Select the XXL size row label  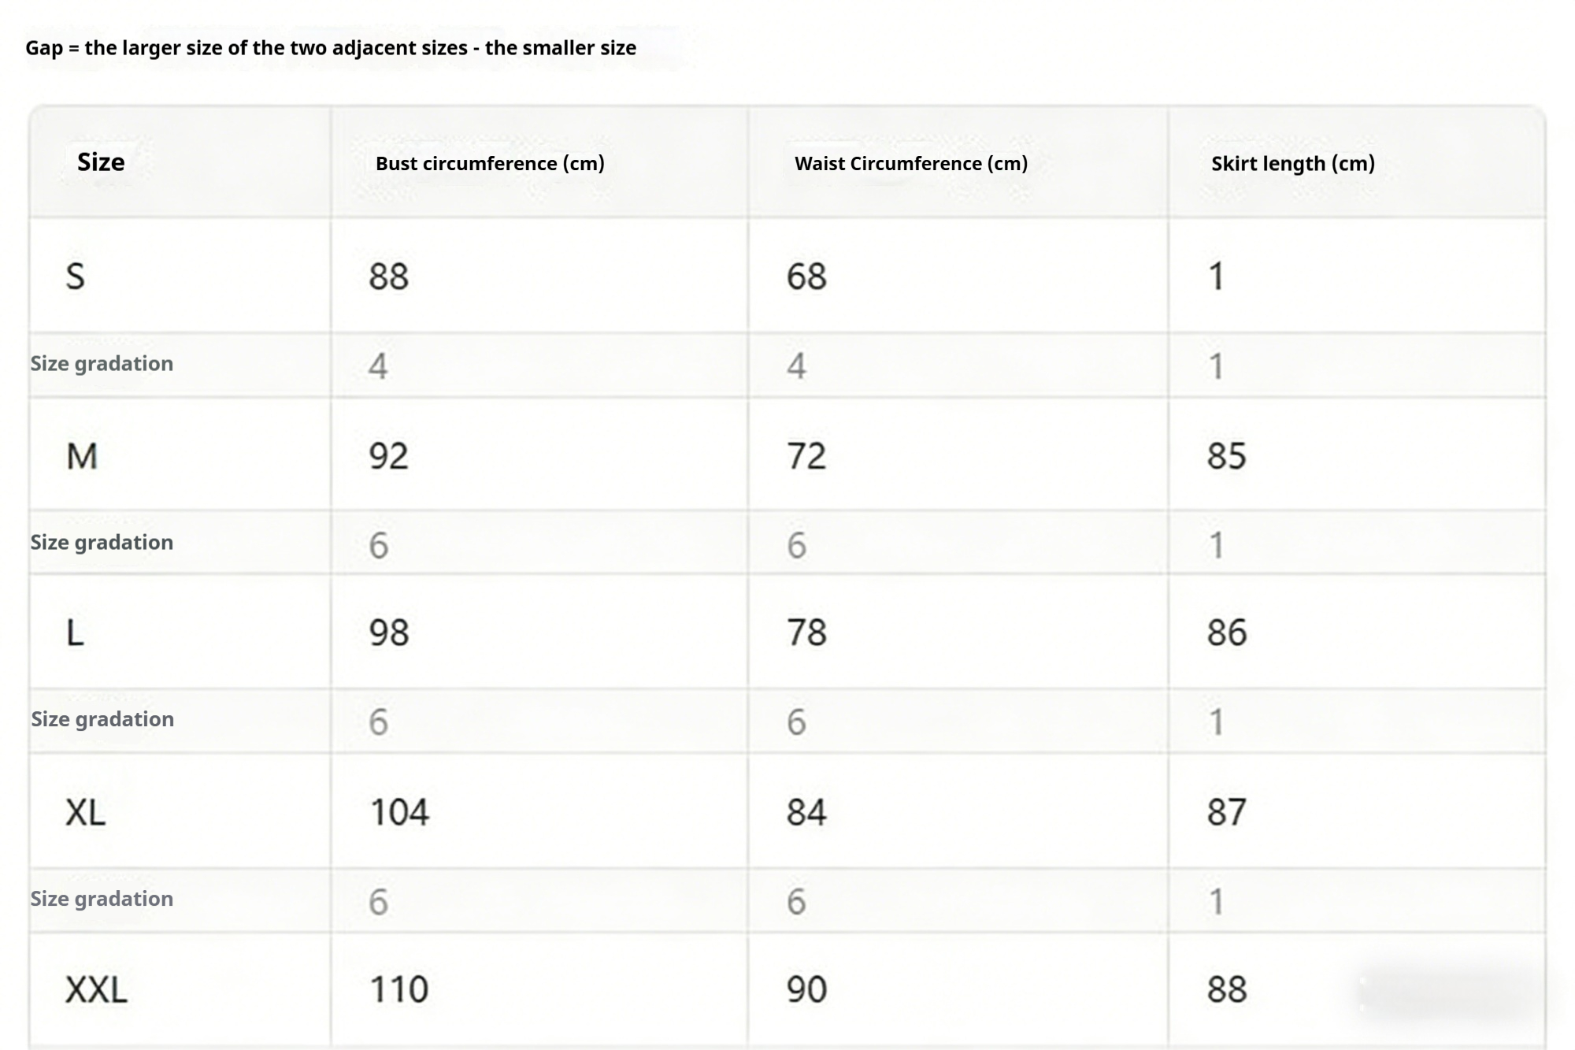coord(96,989)
